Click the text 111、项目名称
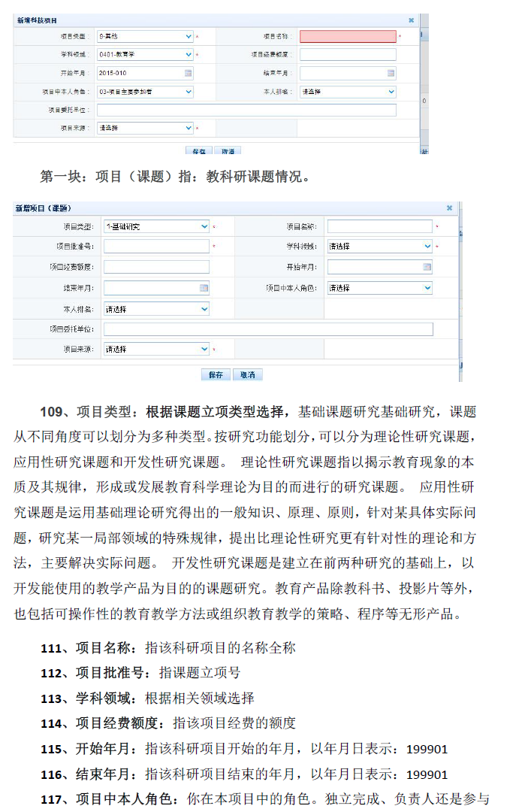Image resolution: width=525 pixels, height=812 pixels. [x=86, y=648]
